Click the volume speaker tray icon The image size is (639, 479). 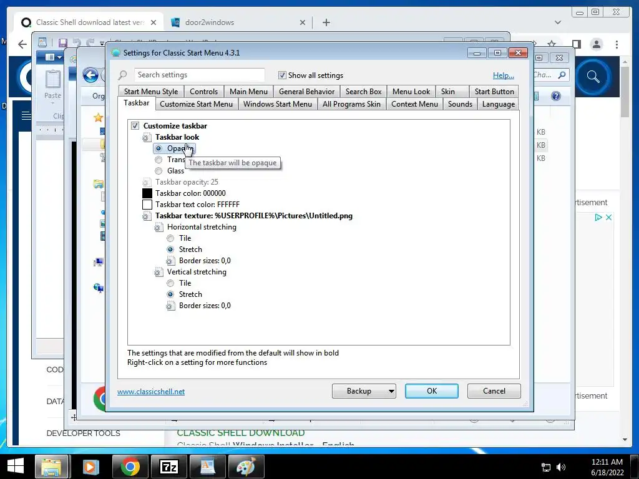tap(561, 467)
